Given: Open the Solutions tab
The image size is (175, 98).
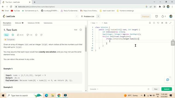Looking at the screenshot, I should point(34,23).
